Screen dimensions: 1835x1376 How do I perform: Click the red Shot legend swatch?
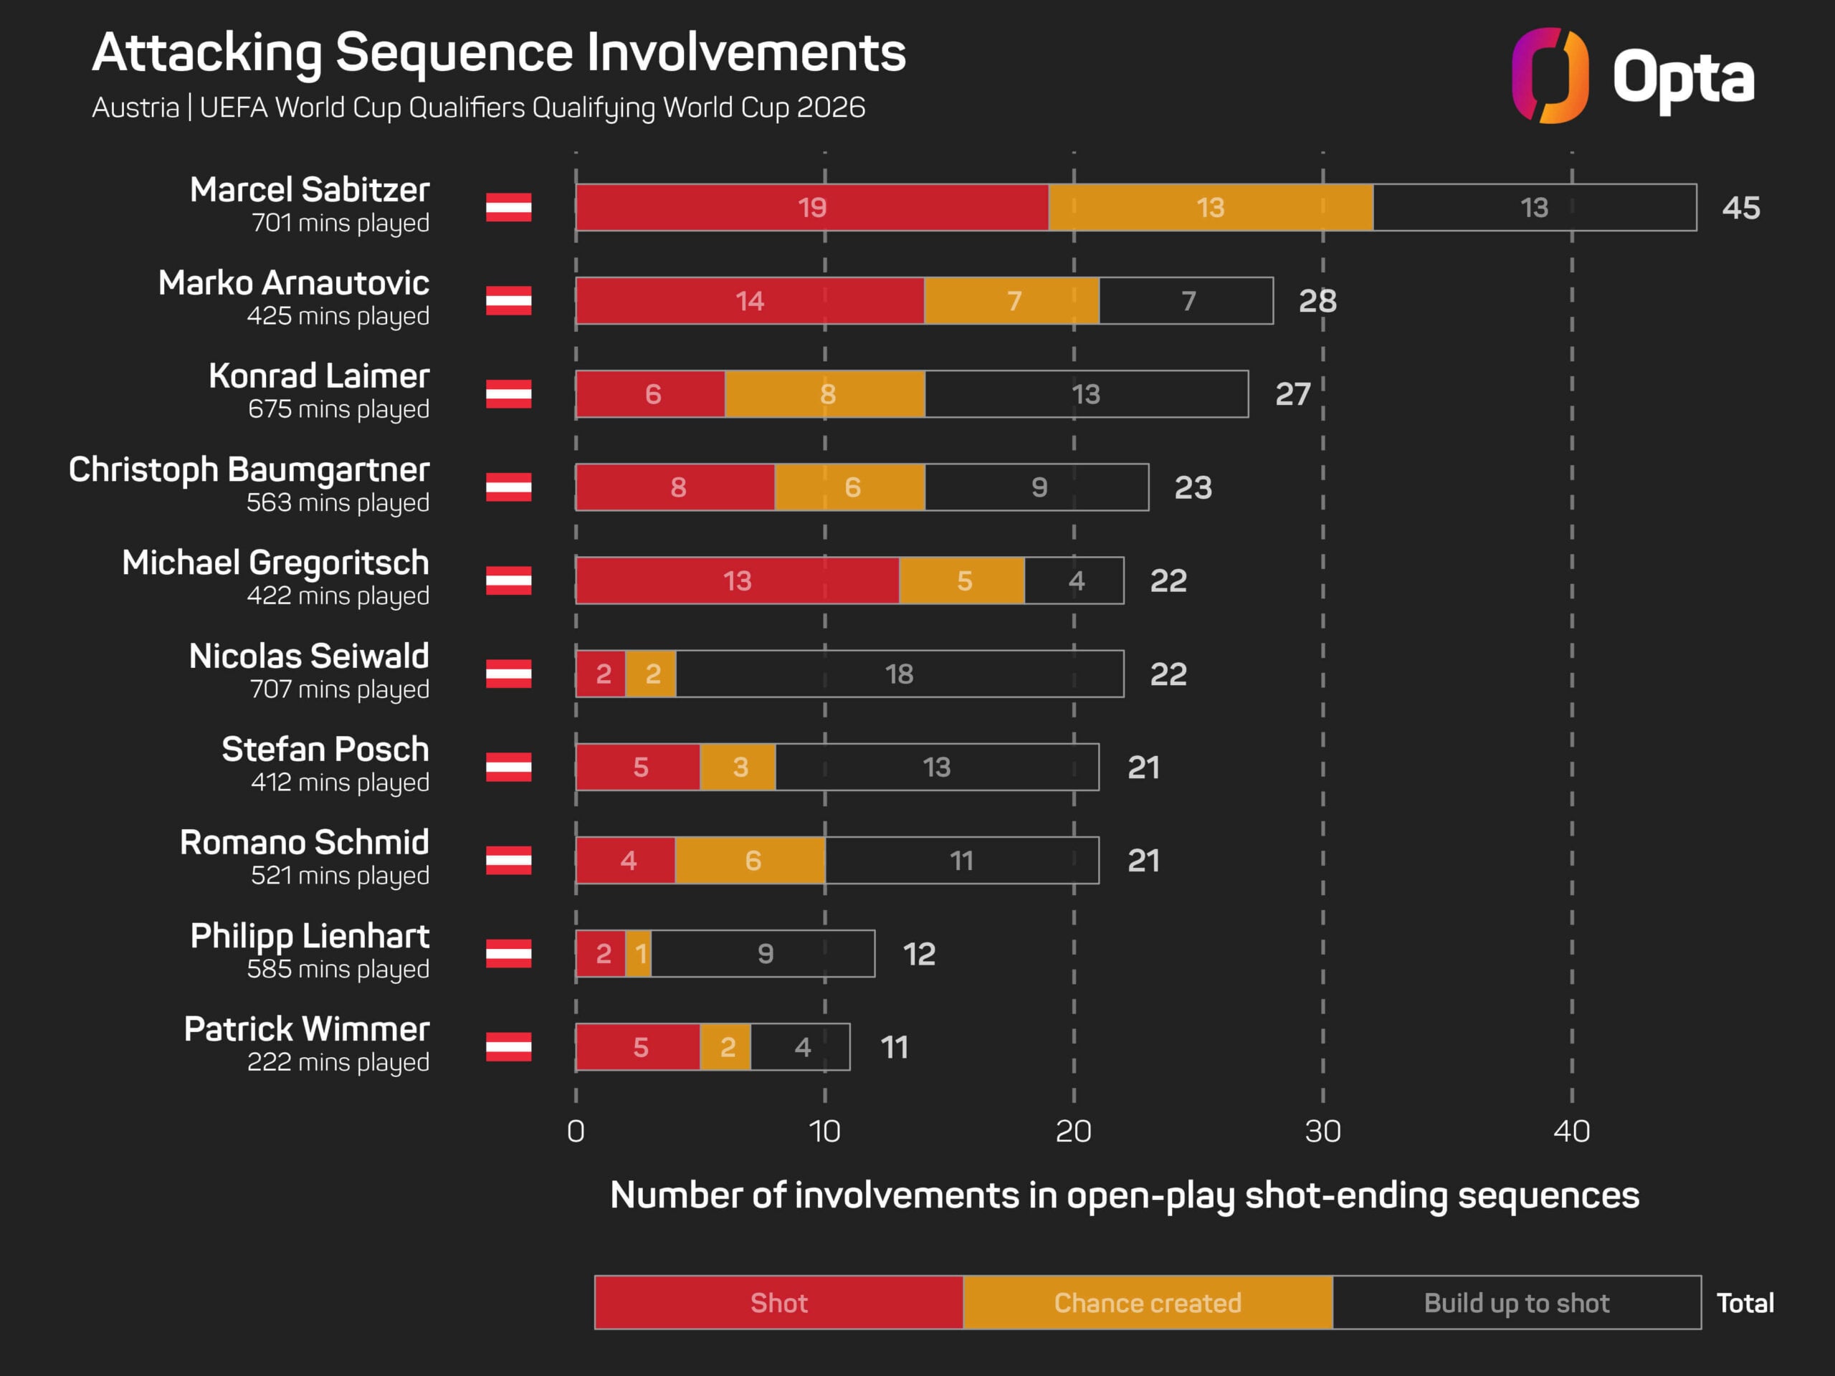pyautogui.click(x=778, y=1302)
